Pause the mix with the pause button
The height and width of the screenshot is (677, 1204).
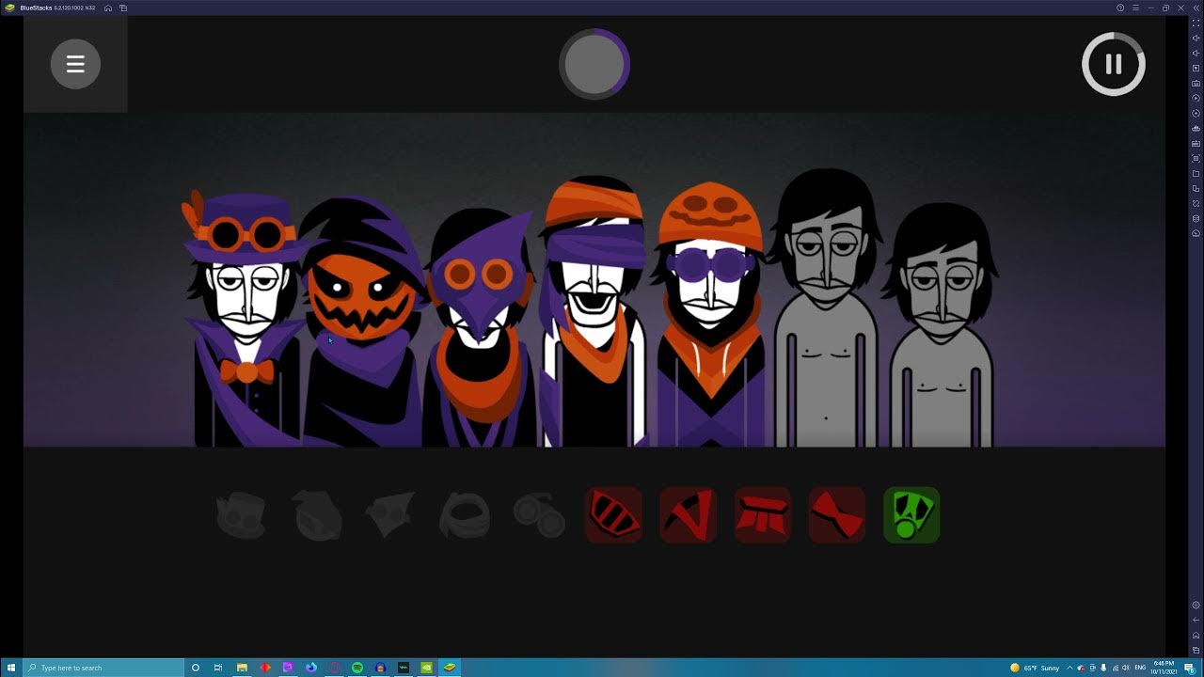click(x=1114, y=64)
